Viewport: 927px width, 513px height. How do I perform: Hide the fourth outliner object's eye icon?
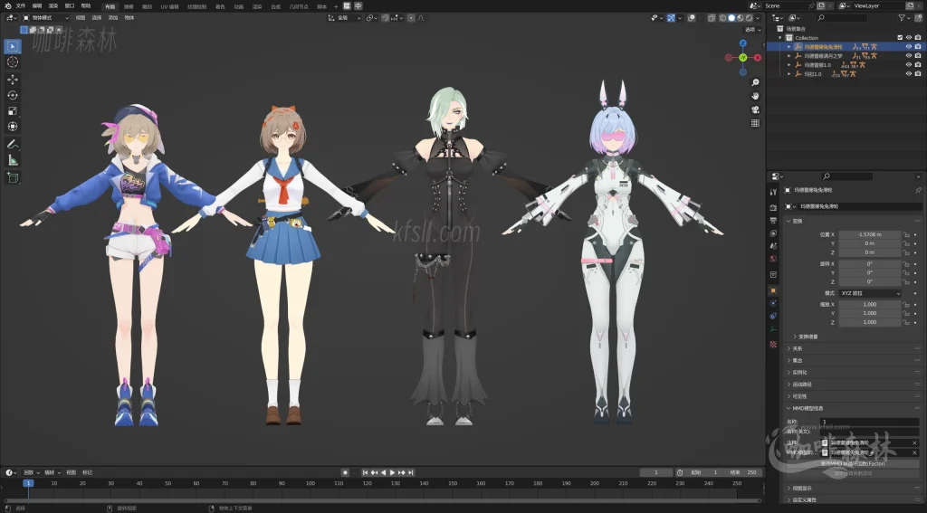click(909, 74)
